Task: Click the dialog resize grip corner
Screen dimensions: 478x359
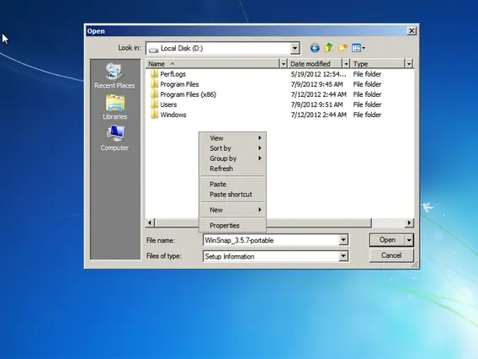Action: (x=415, y=265)
